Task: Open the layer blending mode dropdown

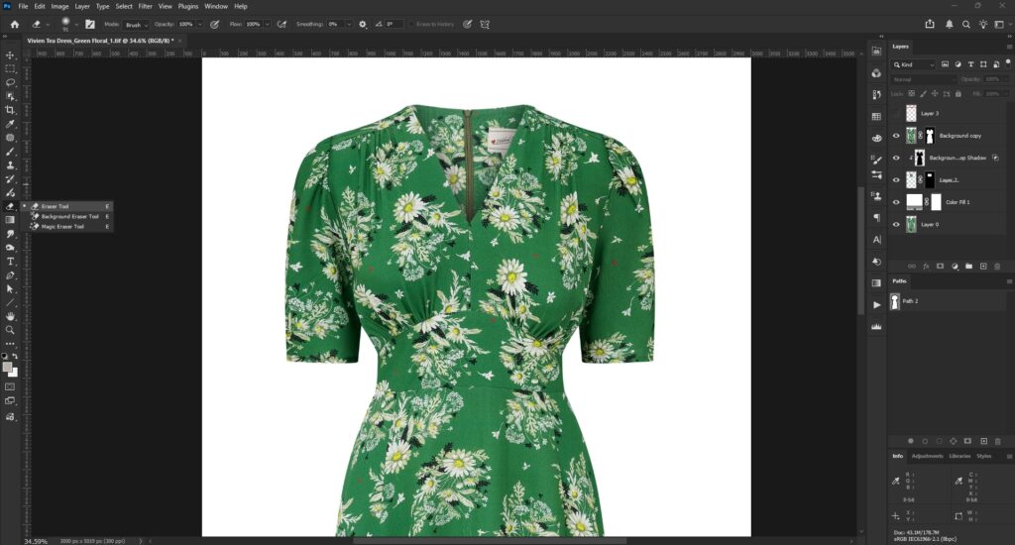Action: tap(924, 79)
